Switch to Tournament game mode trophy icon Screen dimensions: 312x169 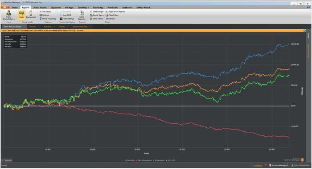(31, 13)
